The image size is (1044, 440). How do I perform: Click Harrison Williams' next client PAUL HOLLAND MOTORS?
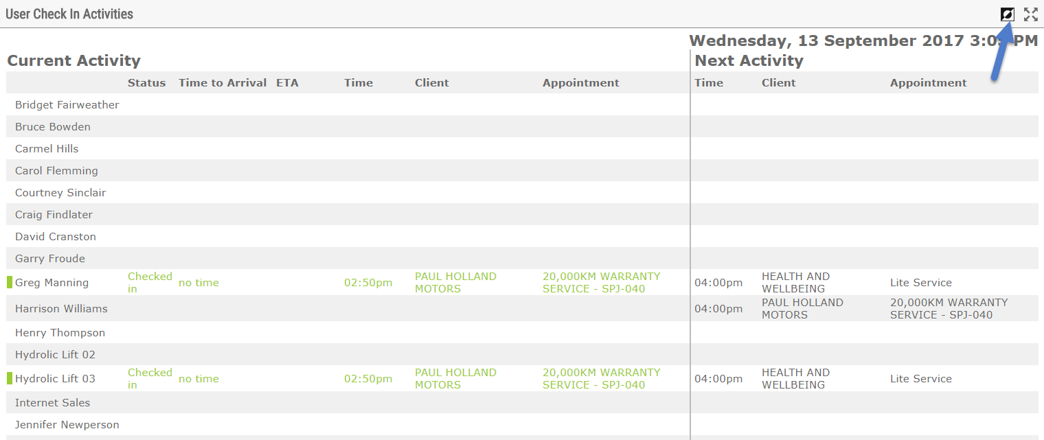click(802, 308)
